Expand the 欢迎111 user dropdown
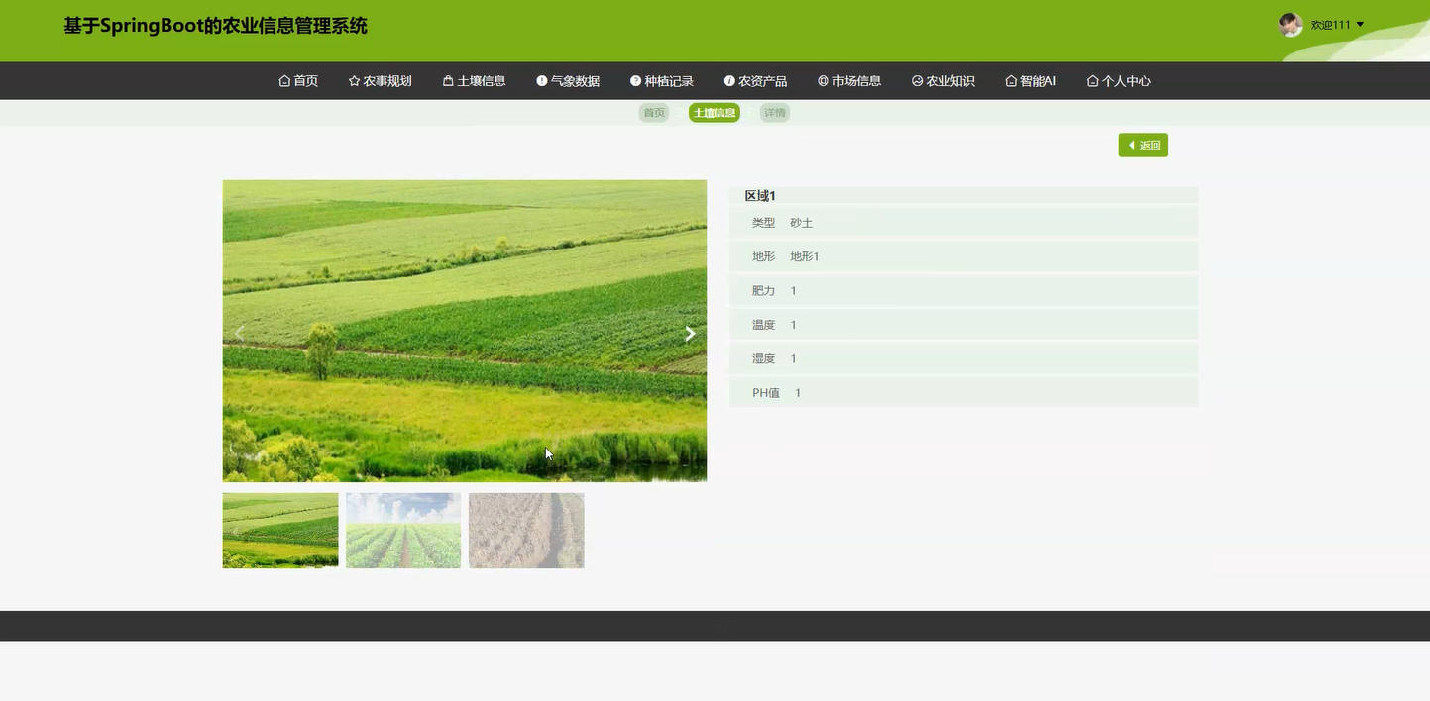The width and height of the screenshot is (1430, 701). (1338, 25)
